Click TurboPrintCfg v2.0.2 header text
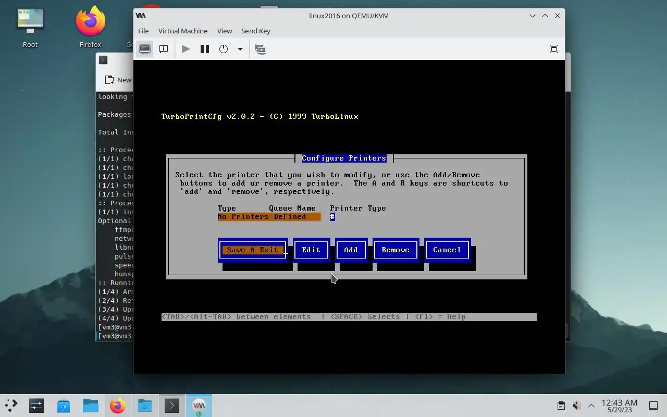Screen dimensions: 667x417 coord(260,116)
